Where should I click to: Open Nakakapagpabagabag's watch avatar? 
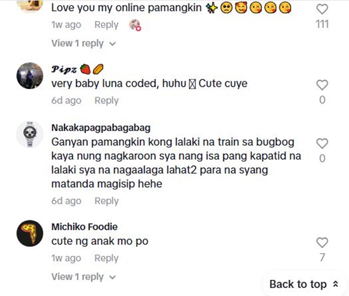pos(30,135)
